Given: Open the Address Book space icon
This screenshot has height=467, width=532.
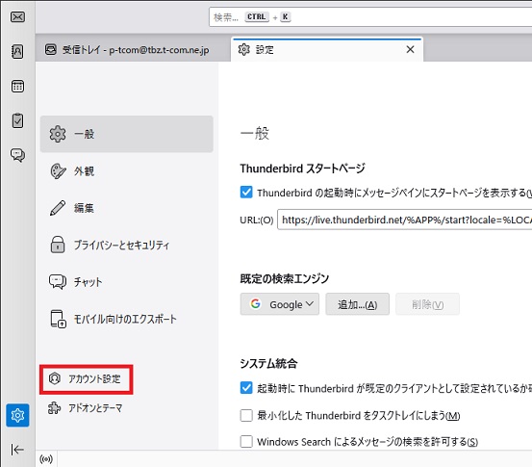Looking at the screenshot, I should pos(17,52).
